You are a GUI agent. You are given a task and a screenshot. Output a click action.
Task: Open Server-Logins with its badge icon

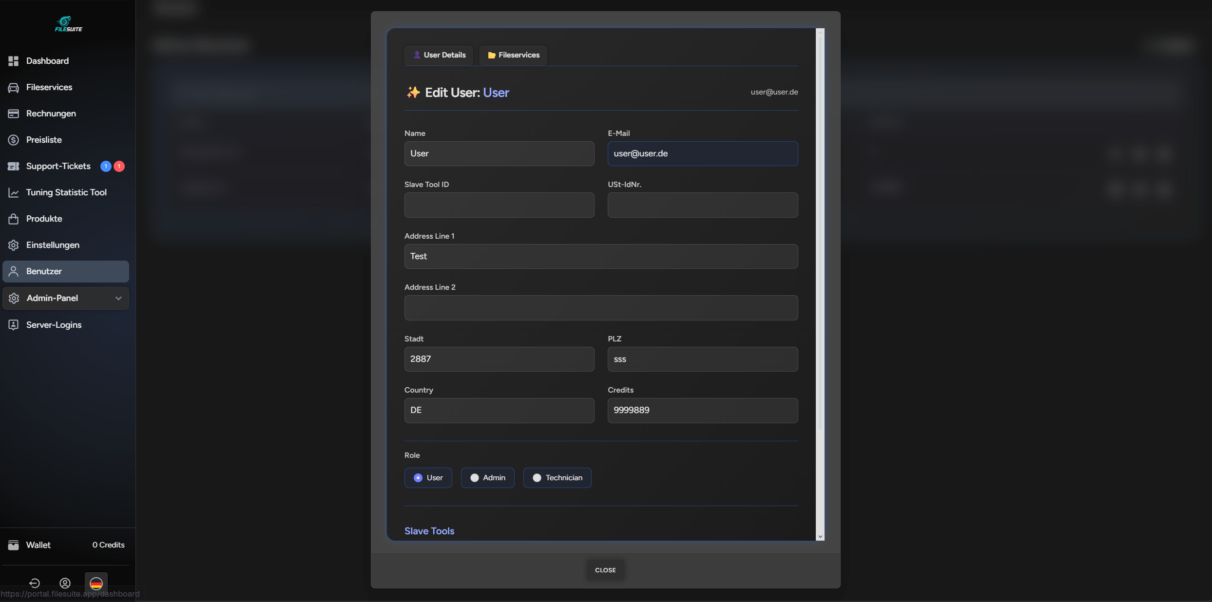pyautogui.click(x=13, y=324)
